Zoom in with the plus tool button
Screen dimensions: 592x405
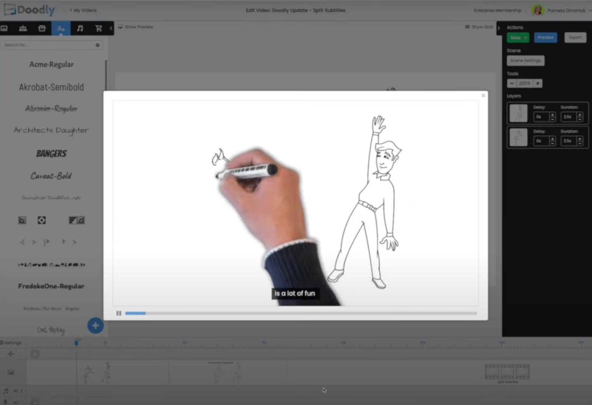pos(538,83)
